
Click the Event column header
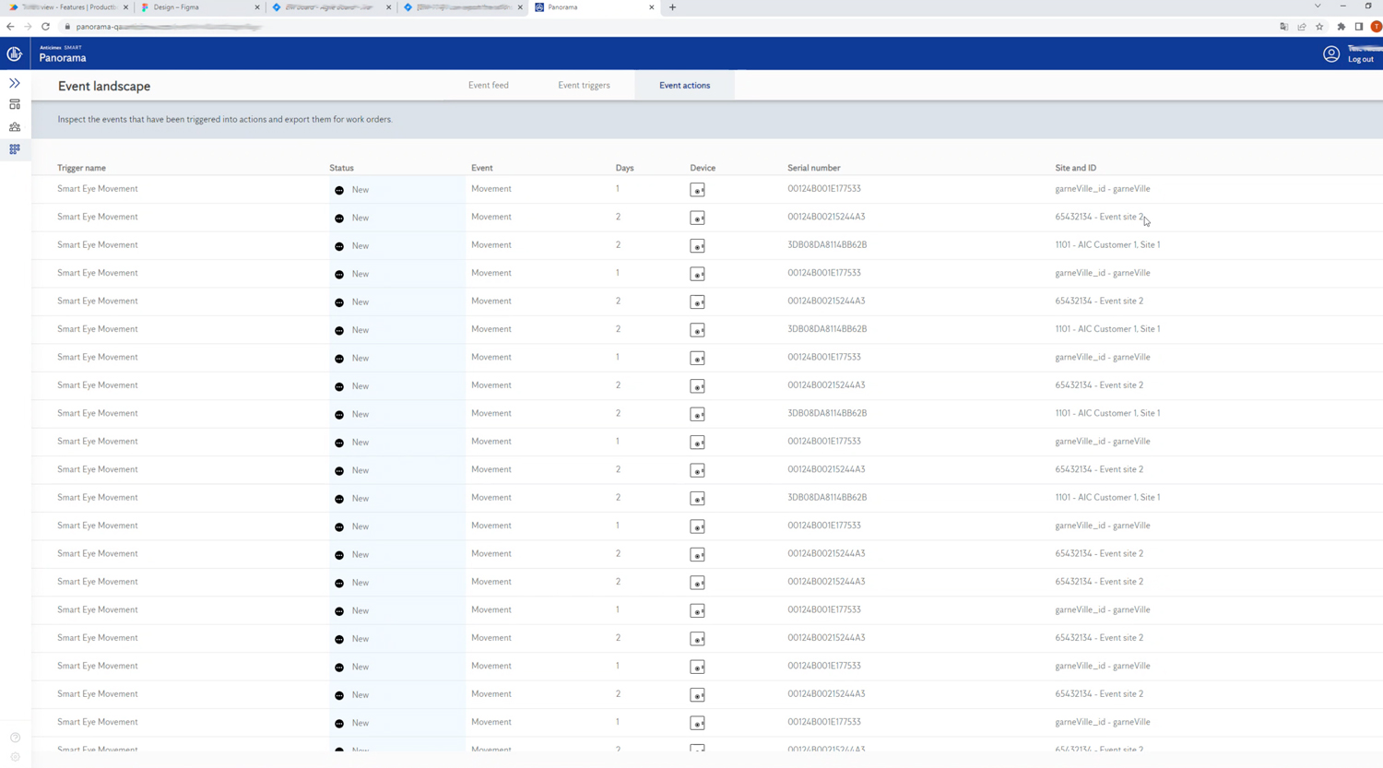(x=482, y=168)
